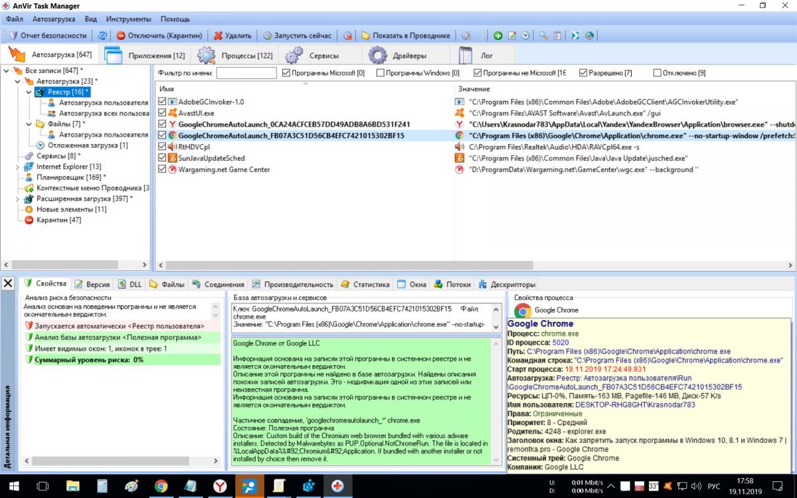Click Отключить (Карантин) button
The height and width of the screenshot is (498, 797).
159,36
